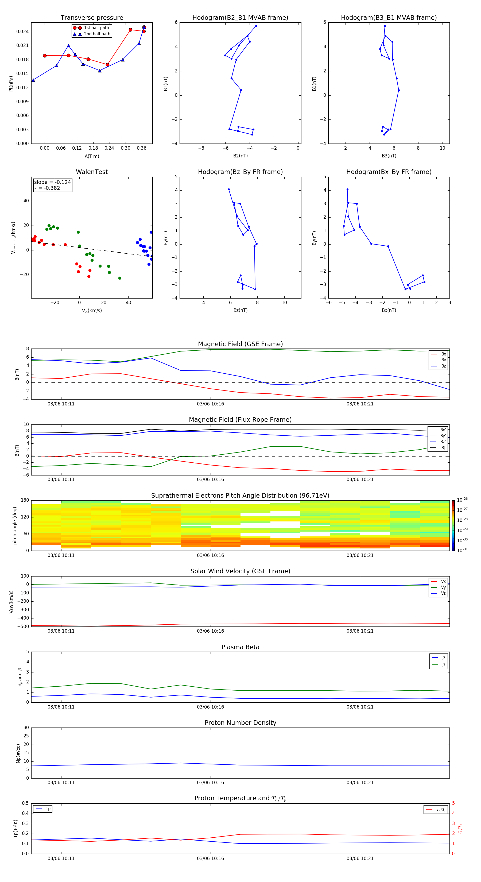This screenshot has width=481, height=882.
Task: Click the Hodogram(B3_B1 MVAB frame) title
Action: click(x=389, y=18)
